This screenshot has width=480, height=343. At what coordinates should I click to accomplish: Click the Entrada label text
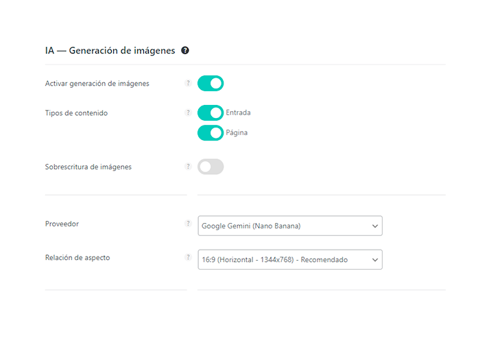click(238, 113)
